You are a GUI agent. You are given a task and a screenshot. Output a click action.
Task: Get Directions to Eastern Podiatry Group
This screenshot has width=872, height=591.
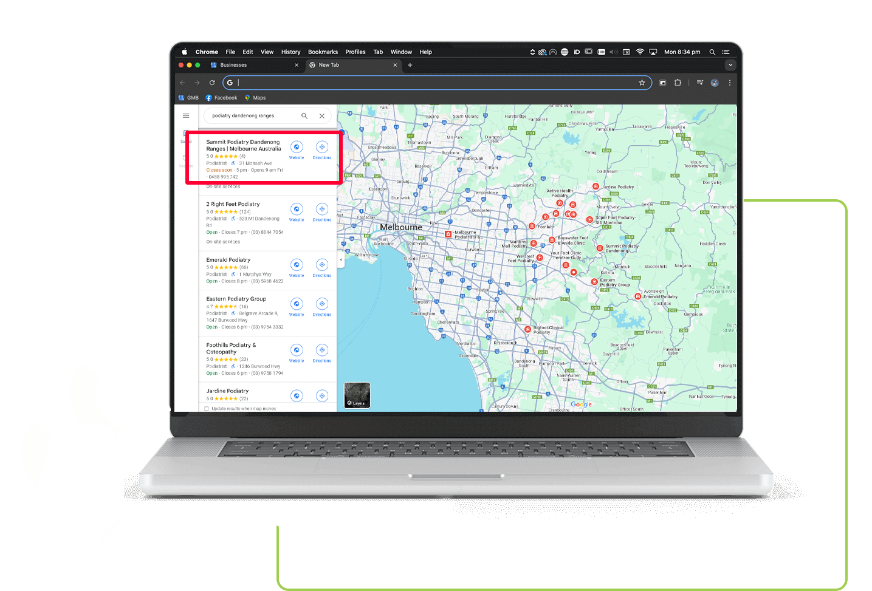click(x=322, y=306)
